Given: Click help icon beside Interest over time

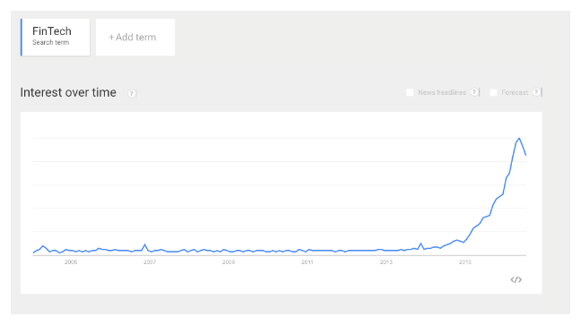Looking at the screenshot, I should click(x=132, y=94).
